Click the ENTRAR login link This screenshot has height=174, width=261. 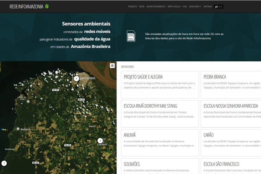pos(207,7)
